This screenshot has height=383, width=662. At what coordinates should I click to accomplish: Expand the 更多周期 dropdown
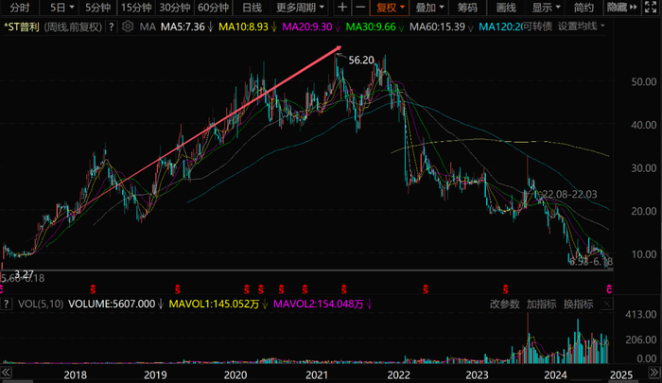point(300,8)
